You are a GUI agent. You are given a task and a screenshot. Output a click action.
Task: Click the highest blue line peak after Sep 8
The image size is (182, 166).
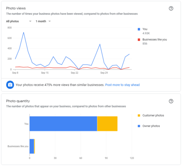(x=23, y=32)
